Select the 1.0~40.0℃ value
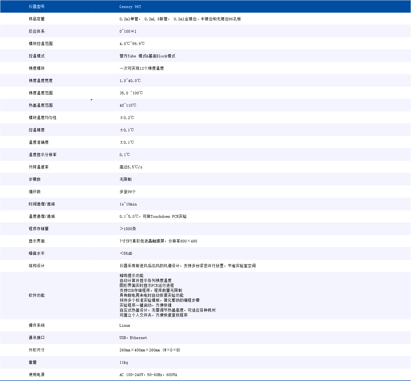 click(x=130, y=81)
